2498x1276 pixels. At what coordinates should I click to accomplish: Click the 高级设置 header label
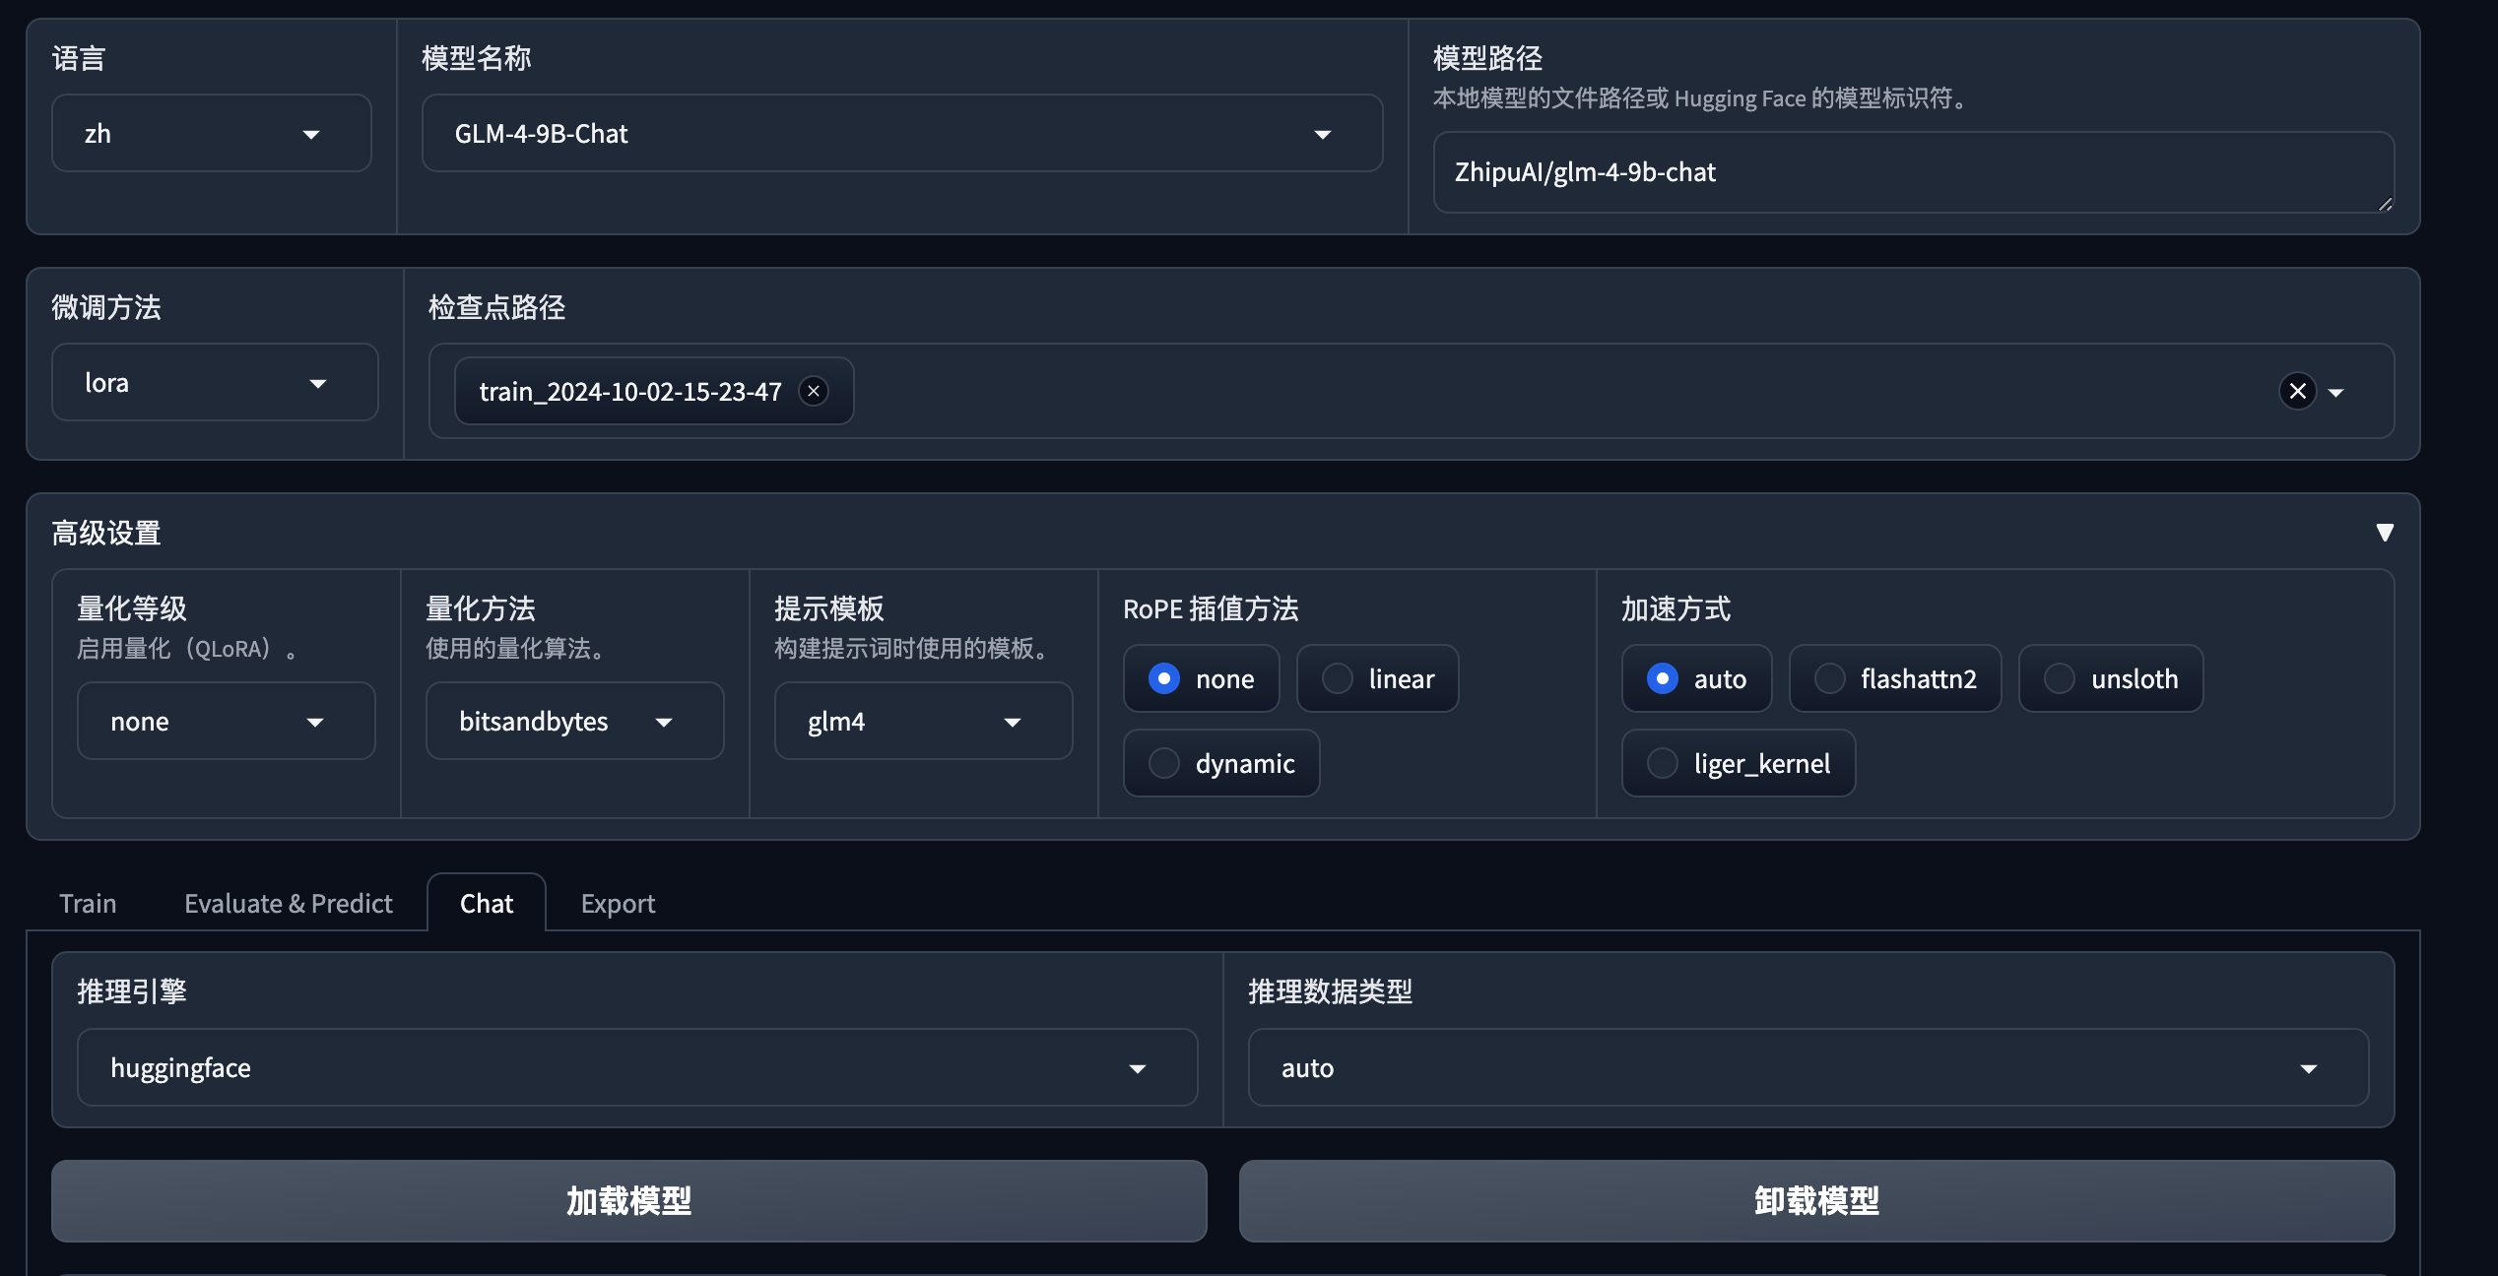point(106,533)
